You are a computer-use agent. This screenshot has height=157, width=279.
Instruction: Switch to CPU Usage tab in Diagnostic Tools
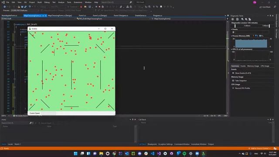click(x=265, y=66)
